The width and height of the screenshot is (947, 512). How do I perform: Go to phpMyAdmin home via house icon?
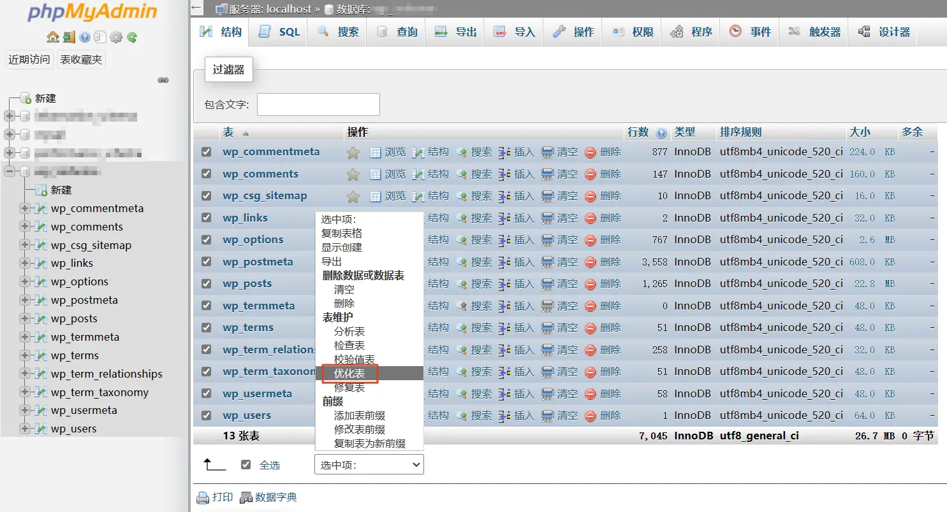coord(53,37)
